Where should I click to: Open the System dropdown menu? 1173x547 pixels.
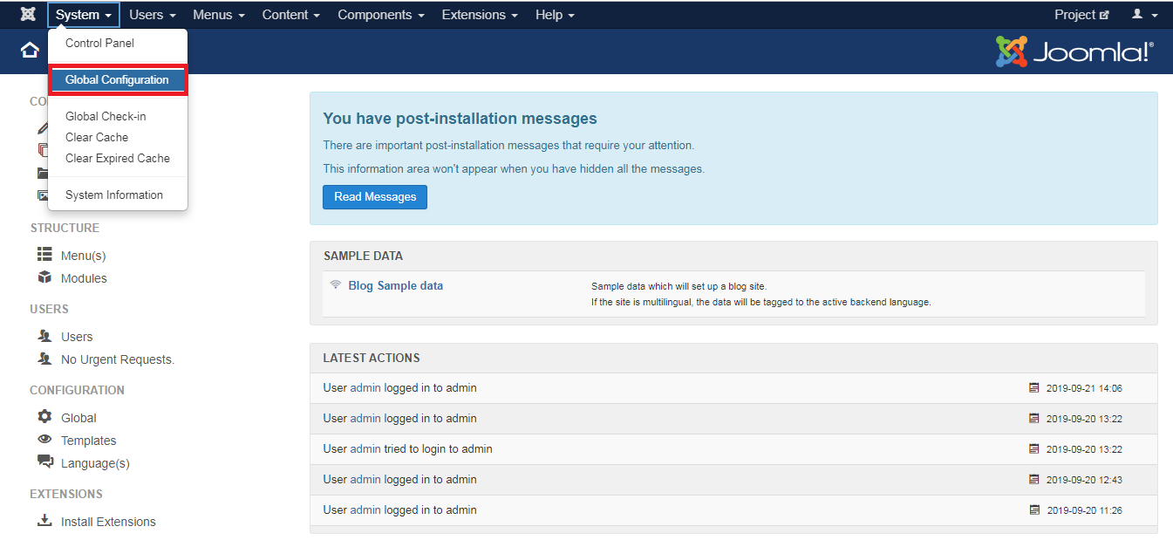(x=84, y=15)
